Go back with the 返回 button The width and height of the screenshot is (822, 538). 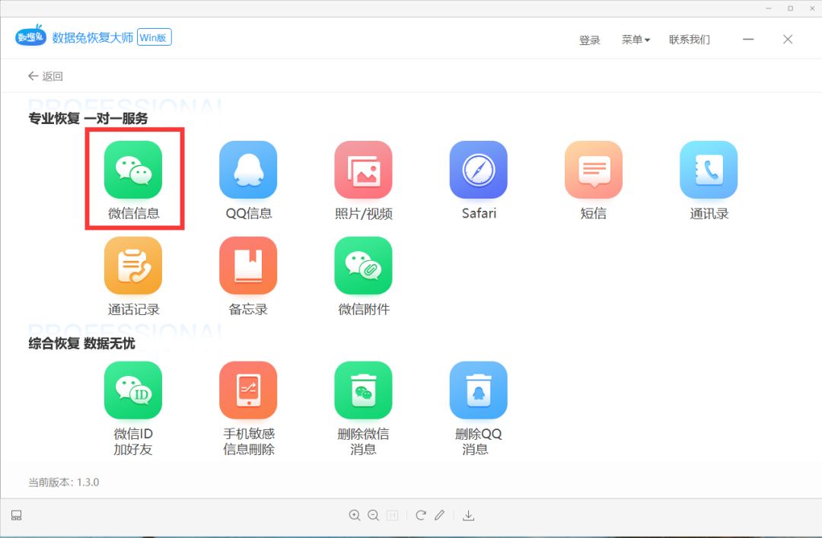click(x=45, y=76)
